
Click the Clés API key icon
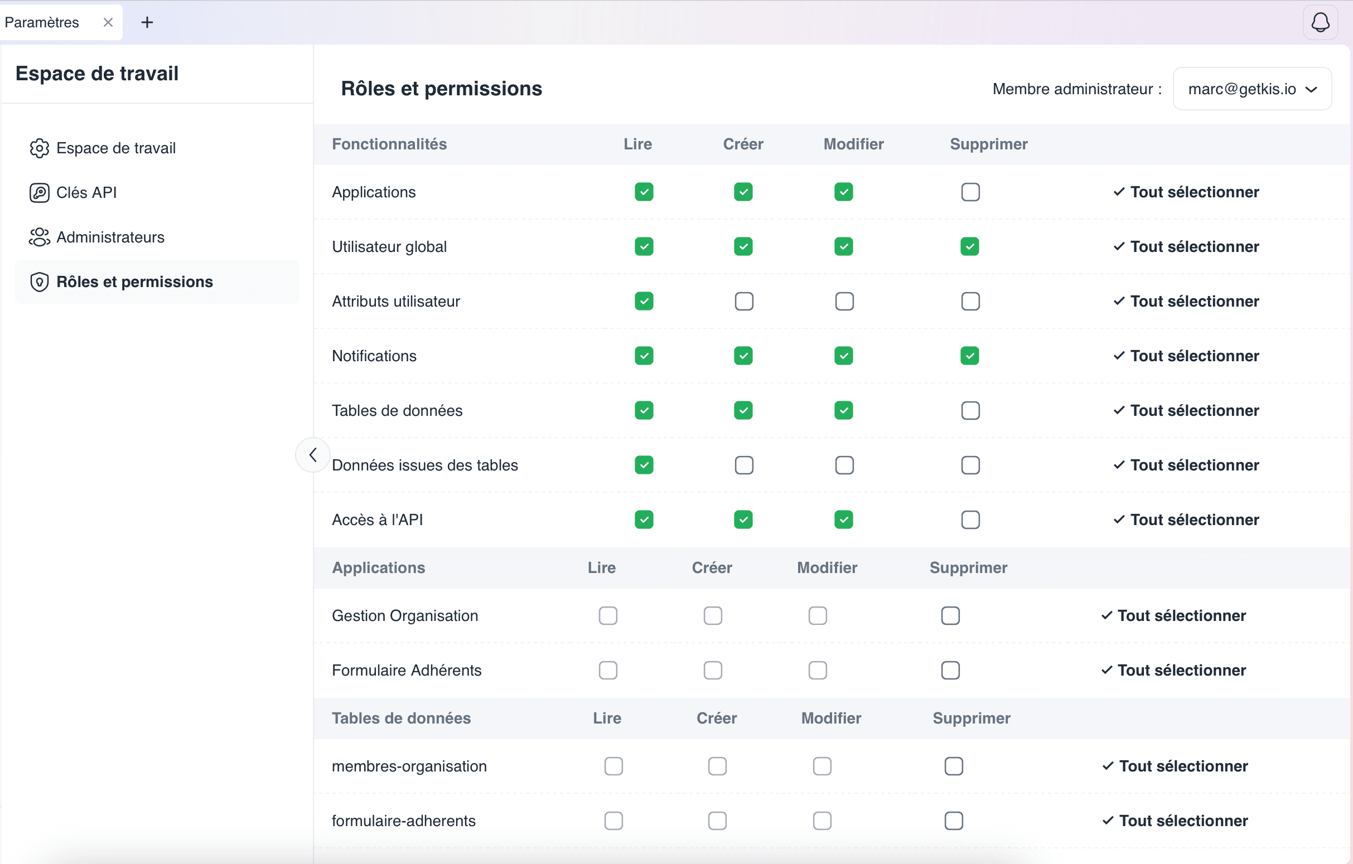click(x=40, y=193)
